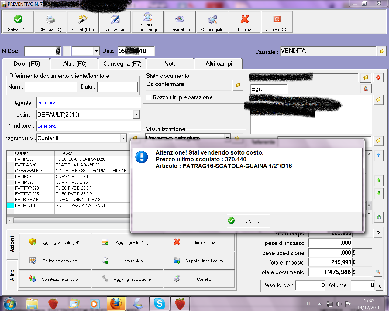Select the FATIPS20 table row
The width and height of the screenshot is (389, 311).
point(69,159)
